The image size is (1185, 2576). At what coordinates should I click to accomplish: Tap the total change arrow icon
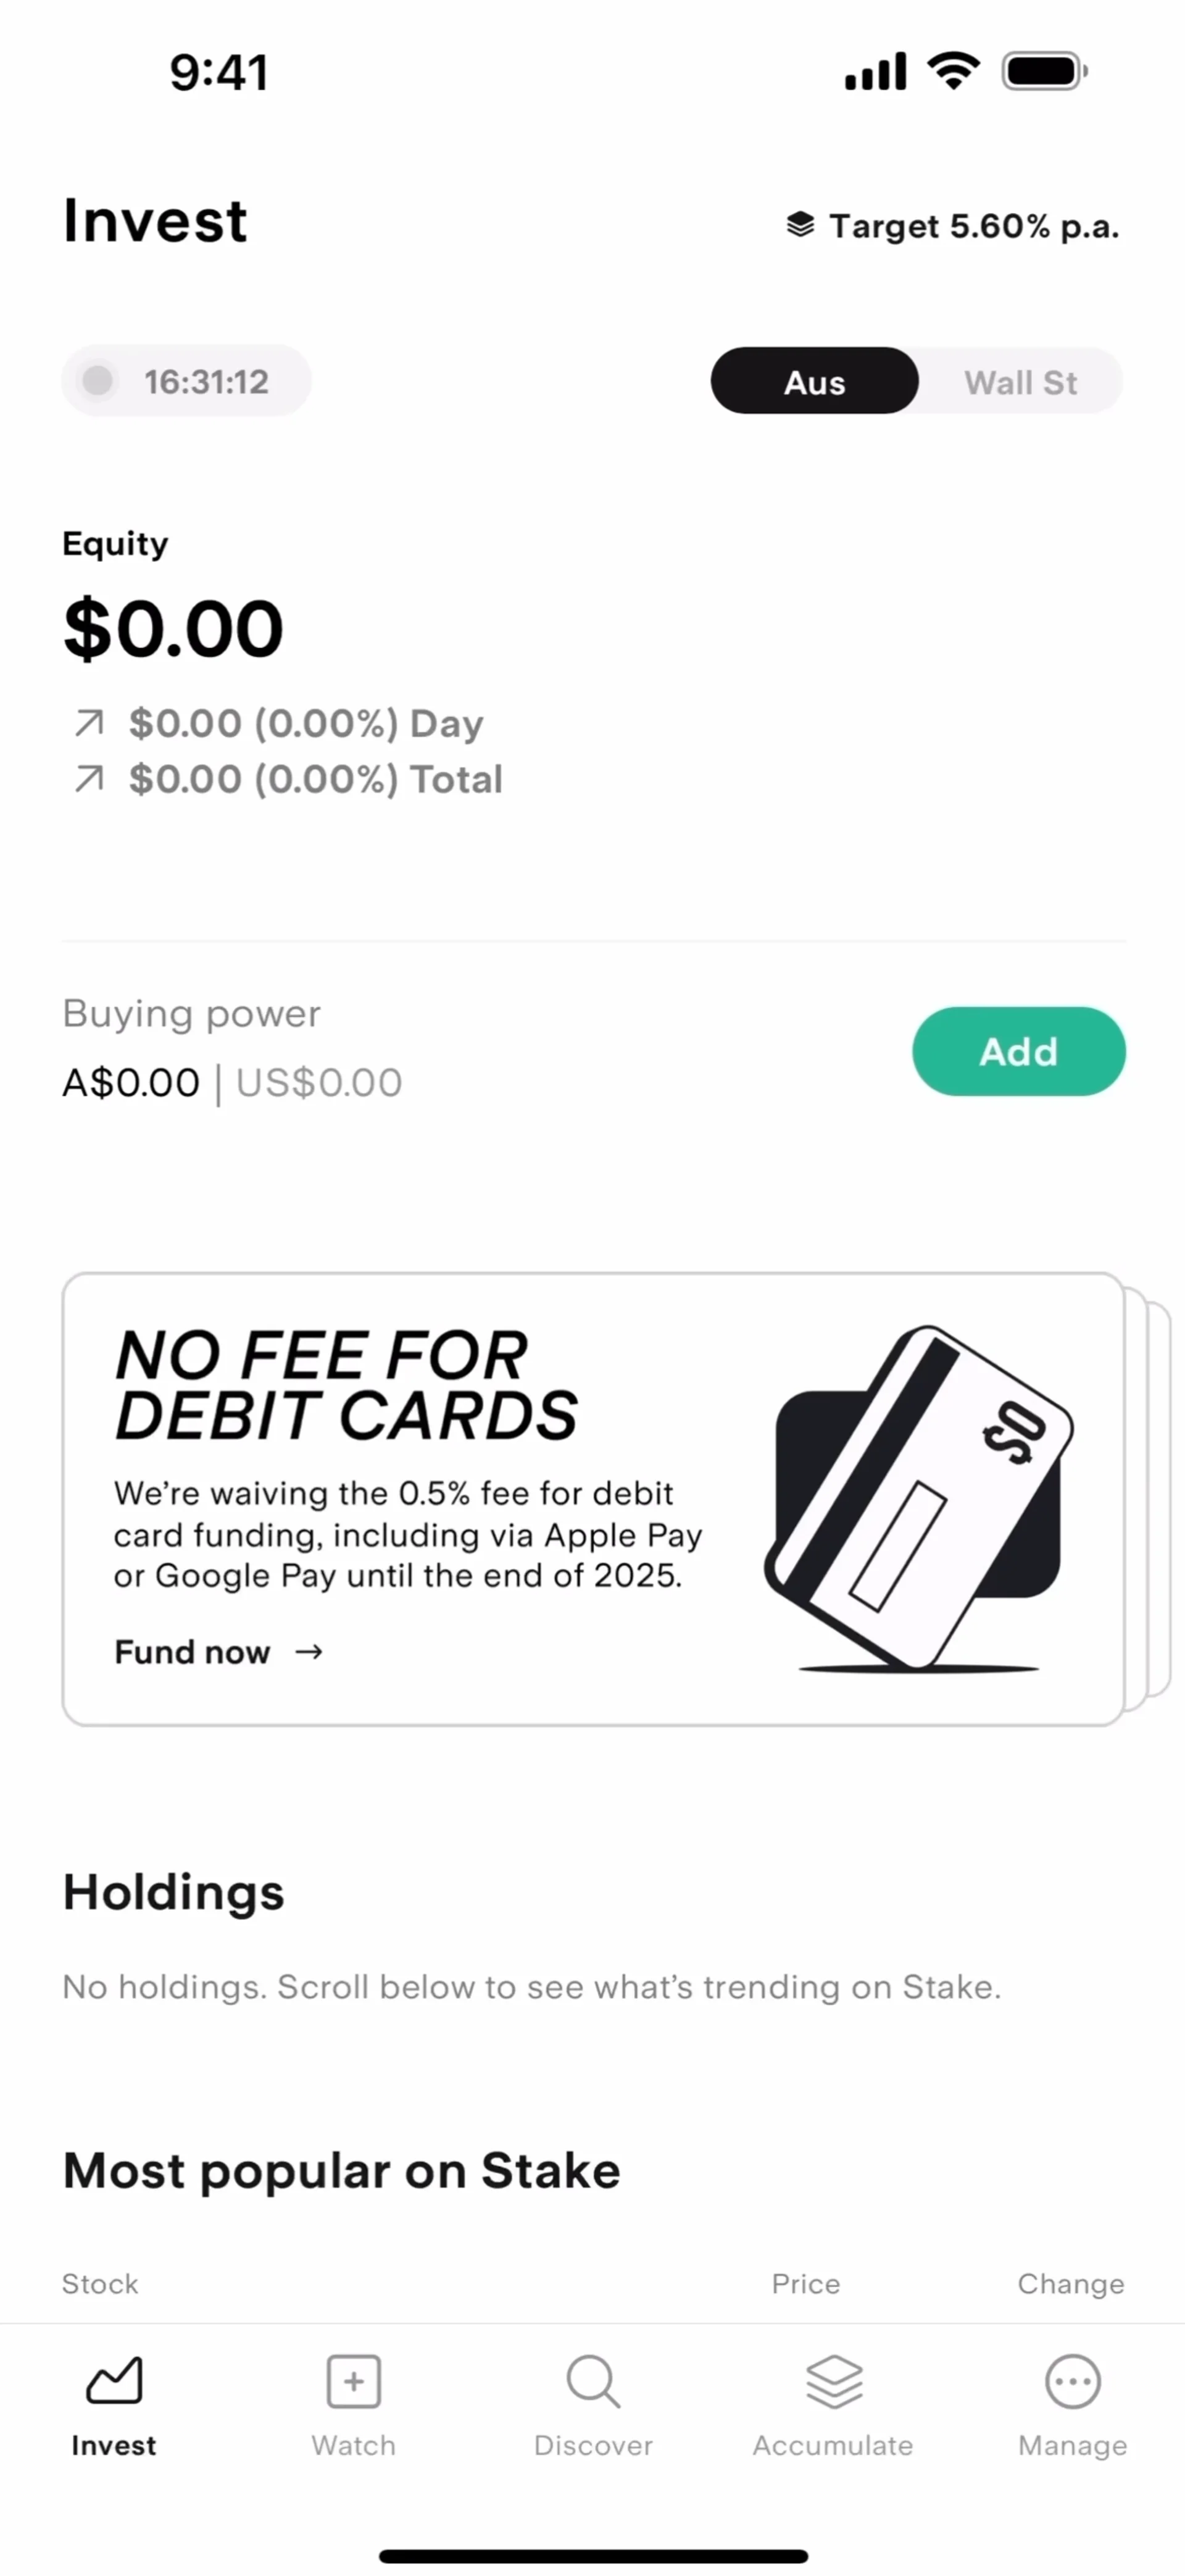point(89,779)
